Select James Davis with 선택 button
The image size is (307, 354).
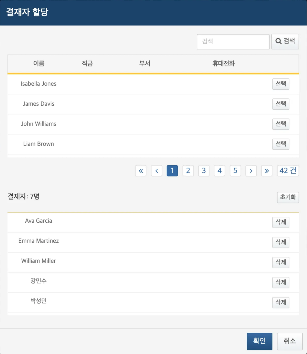point(281,104)
